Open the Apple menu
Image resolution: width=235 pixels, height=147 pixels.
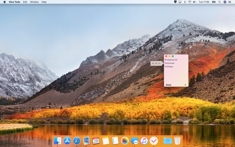click(x=4, y=2)
